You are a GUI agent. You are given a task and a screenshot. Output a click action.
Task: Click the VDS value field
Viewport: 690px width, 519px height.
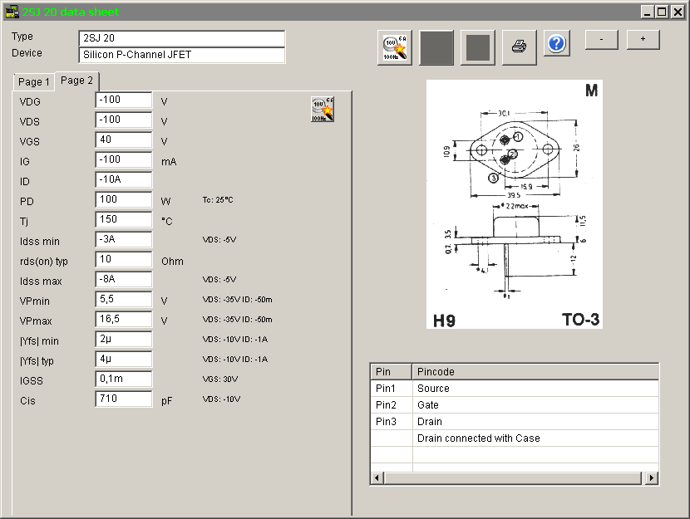tap(124, 120)
